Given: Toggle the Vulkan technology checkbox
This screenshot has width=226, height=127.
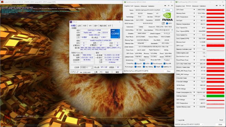Looking at the screenshot, I should (136, 67).
